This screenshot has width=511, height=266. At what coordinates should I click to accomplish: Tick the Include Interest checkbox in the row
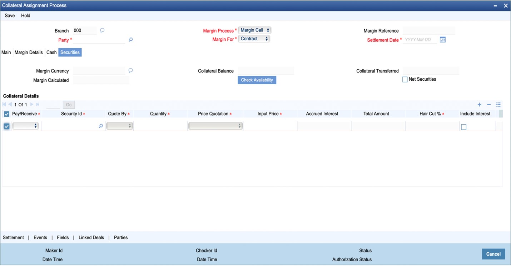[464, 127]
